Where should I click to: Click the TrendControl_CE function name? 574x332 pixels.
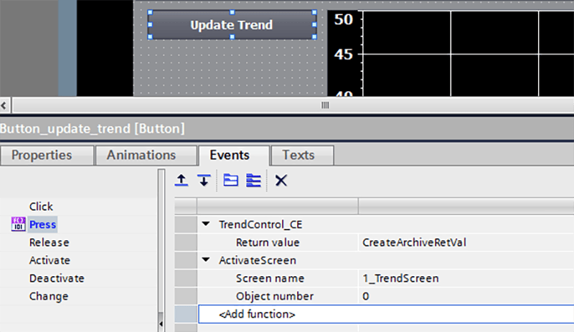pos(260,224)
